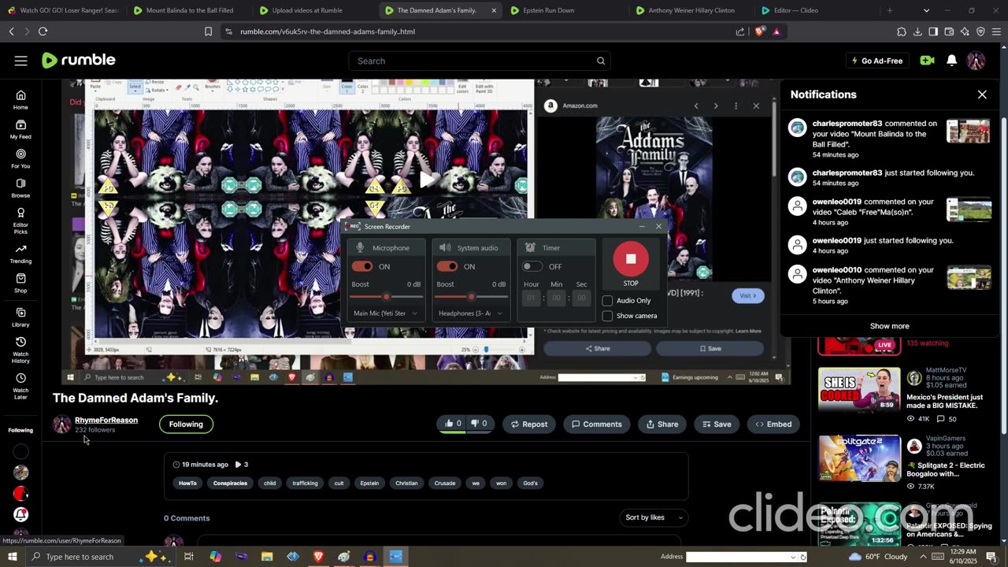Toggle the Timer OFF switch
This screenshot has width=1008, height=567.
[532, 266]
